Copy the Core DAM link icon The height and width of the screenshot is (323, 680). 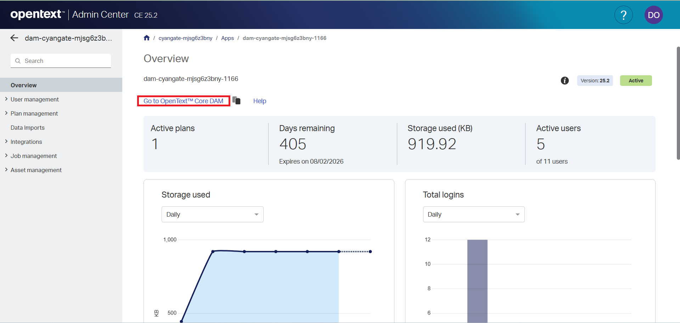[x=236, y=101]
